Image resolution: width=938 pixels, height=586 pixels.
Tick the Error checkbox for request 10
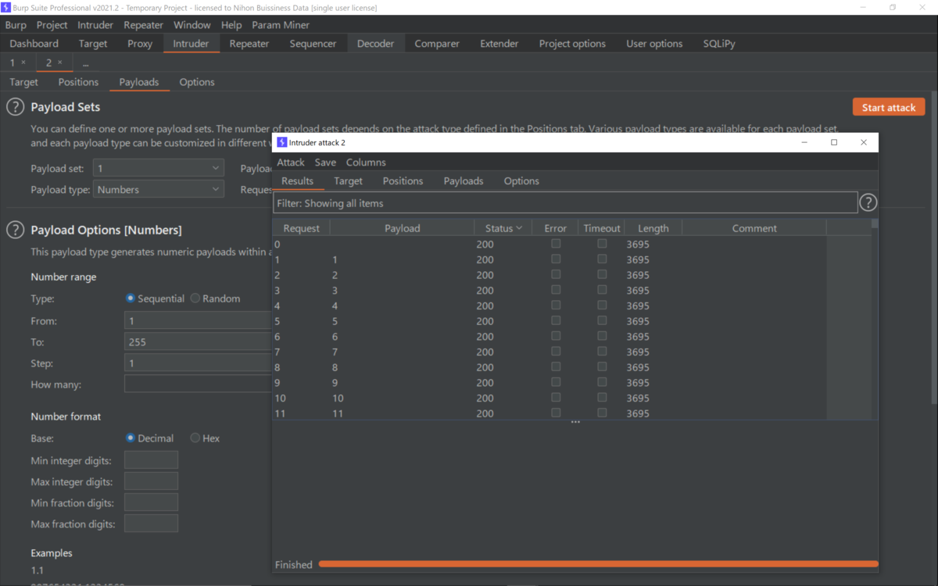click(x=556, y=398)
